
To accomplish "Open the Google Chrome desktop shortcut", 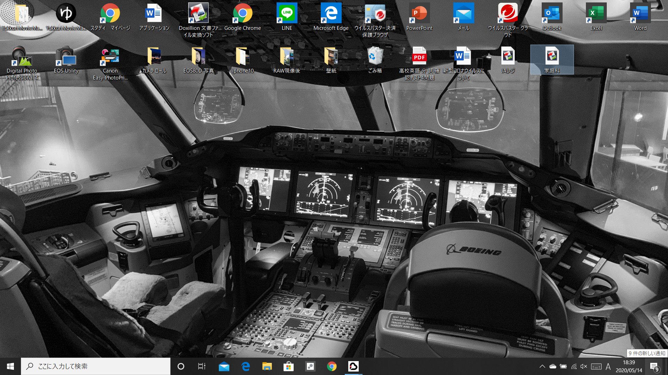I will tap(242, 17).
